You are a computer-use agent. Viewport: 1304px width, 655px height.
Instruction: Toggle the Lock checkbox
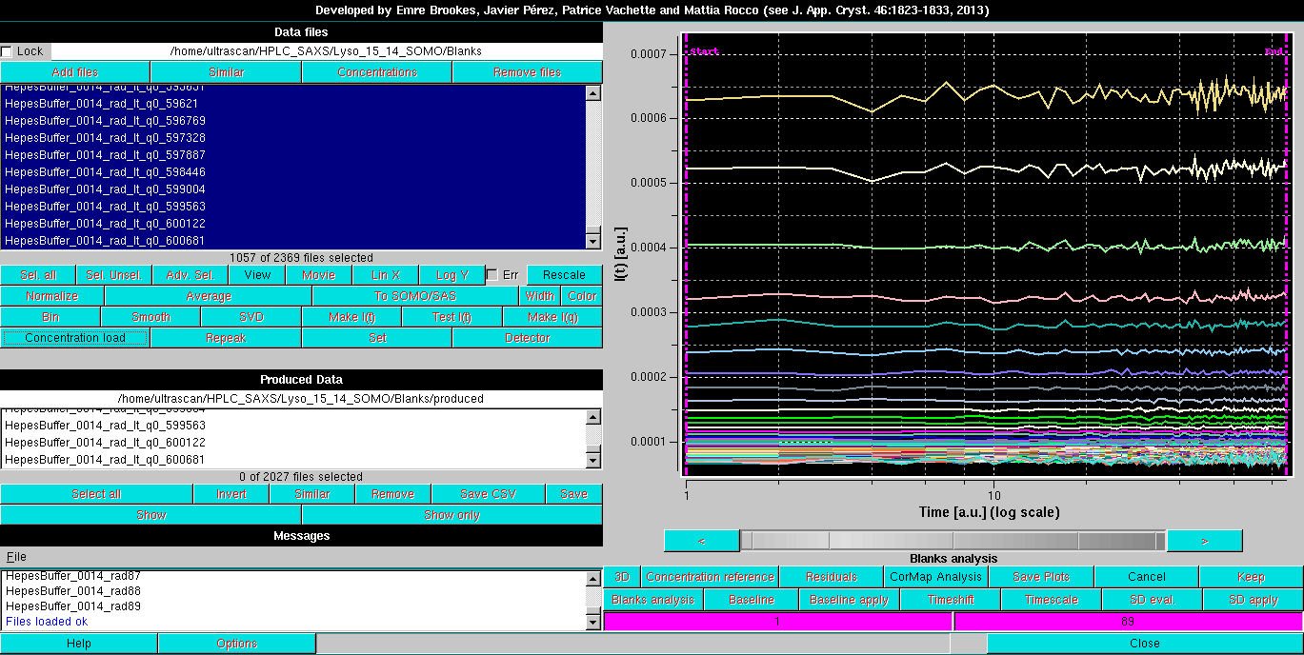click(8, 50)
